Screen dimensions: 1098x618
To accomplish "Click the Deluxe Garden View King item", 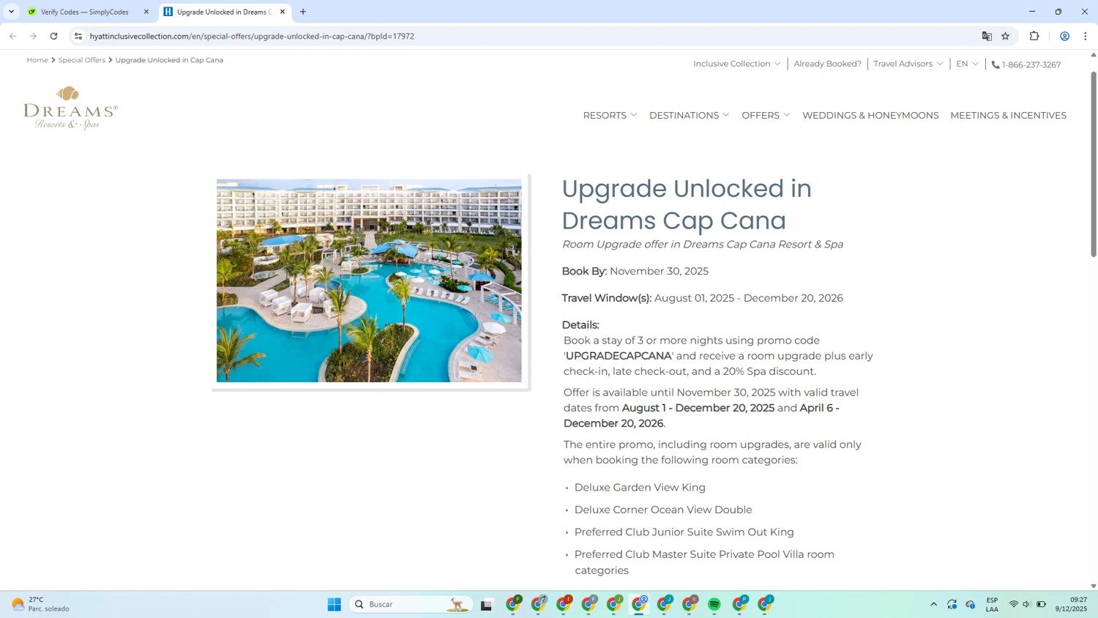I will point(640,488).
